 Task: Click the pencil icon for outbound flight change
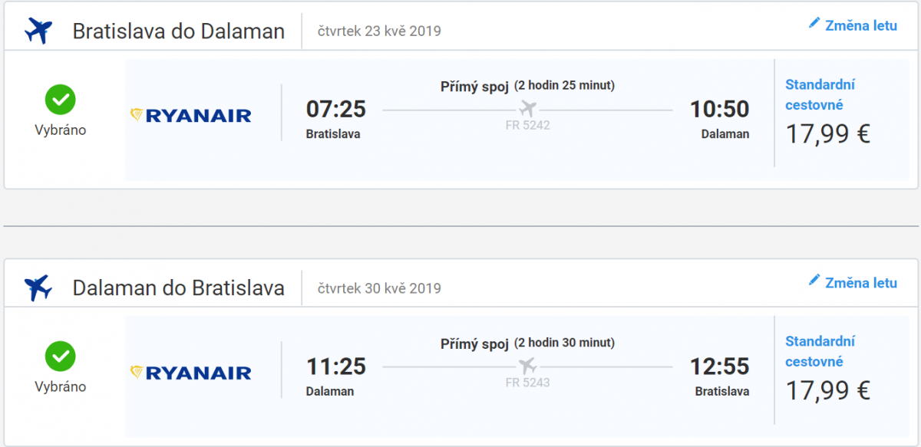pyautogui.click(x=814, y=24)
